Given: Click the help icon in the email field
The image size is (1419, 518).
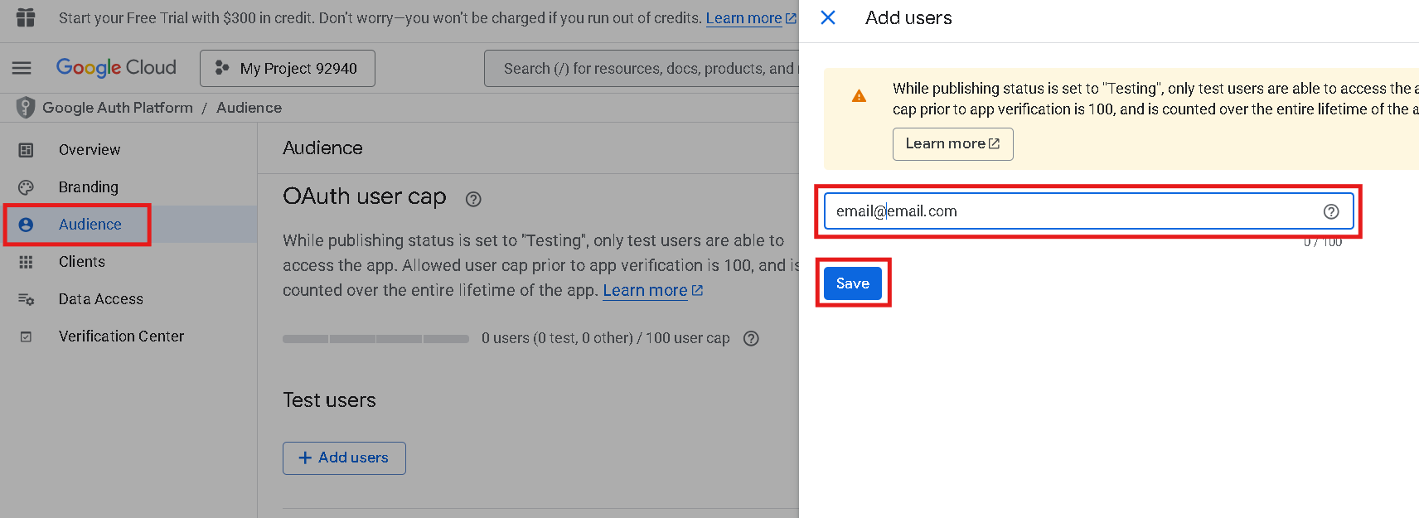Looking at the screenshot, I should click(1331, 211).
